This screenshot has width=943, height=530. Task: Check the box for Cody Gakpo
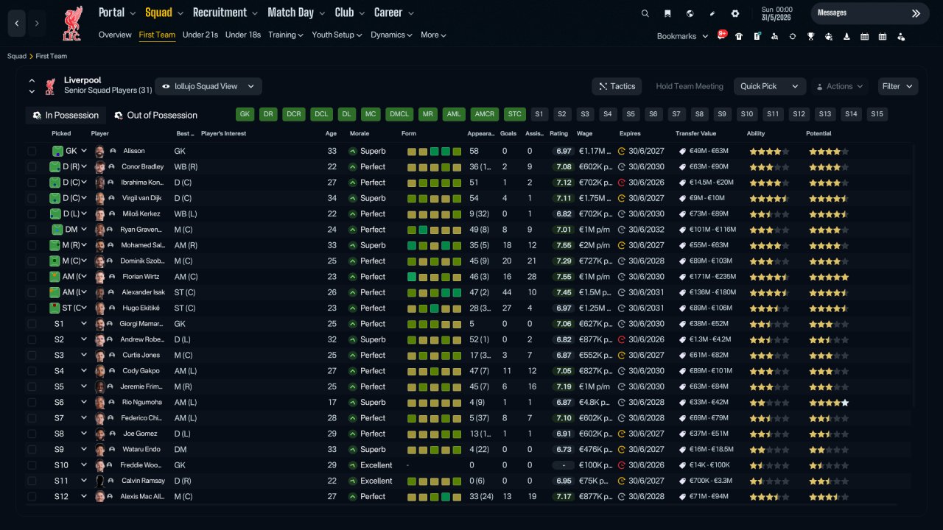pyautogui.click(x=32, y=371)
